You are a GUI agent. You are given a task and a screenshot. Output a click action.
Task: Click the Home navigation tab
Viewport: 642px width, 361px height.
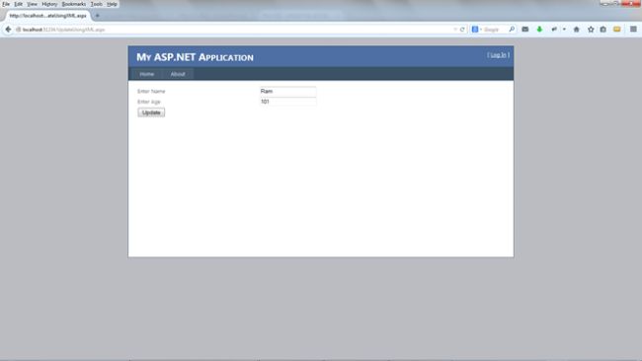[146, 74]
